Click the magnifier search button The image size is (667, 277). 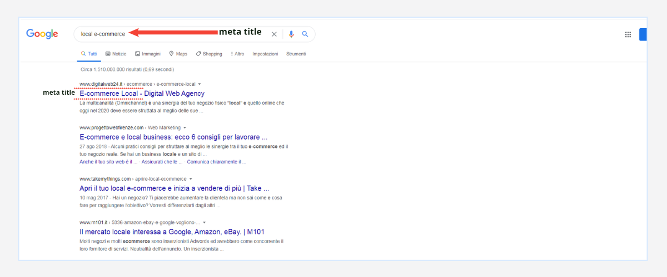[305, 34]
